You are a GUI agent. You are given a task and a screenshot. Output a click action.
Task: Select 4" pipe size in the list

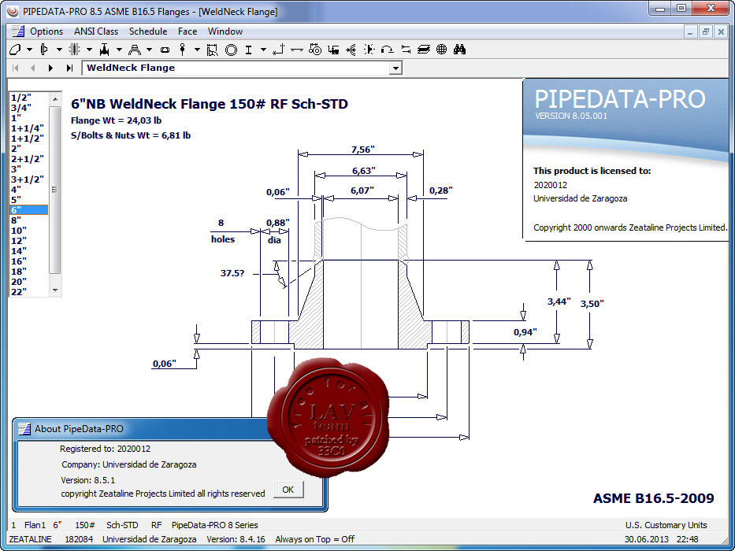pos(28,189)
